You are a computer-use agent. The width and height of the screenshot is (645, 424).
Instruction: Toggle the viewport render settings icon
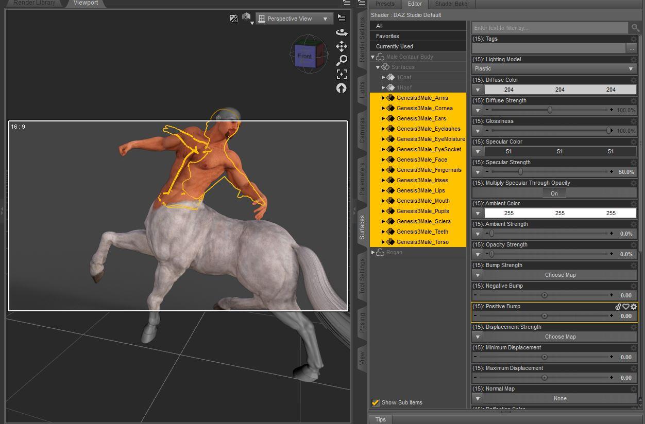tap(234, 19)
